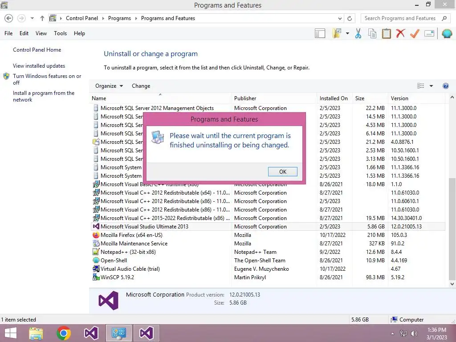Viewport: 456px width, 342px height.
Task: Click the red X Delete toolbar icon
Action: (x=400, y=33)
